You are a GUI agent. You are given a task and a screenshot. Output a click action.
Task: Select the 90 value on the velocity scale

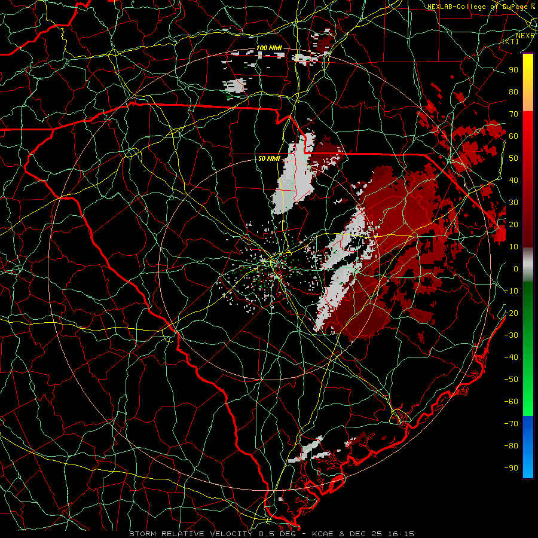click(x=513, y=70)
